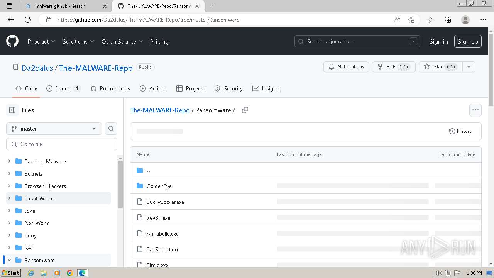Click the Edge icon in the taskbar
Viewport: 494px width, 278px height.
tap(82, 273)
